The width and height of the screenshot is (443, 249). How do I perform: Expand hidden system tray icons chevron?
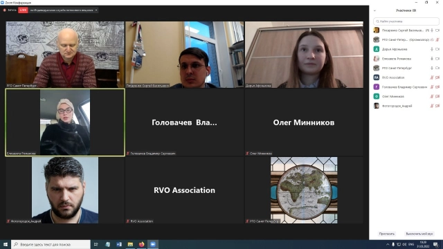coord(388,244)
